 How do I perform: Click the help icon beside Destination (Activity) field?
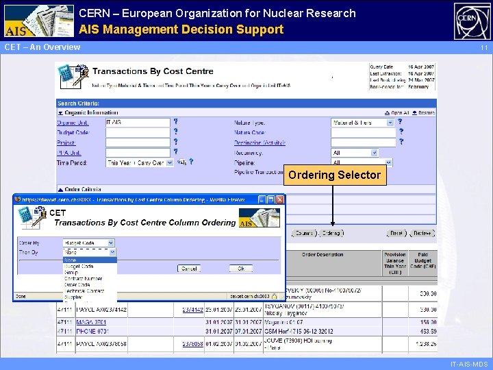(401, 141)
